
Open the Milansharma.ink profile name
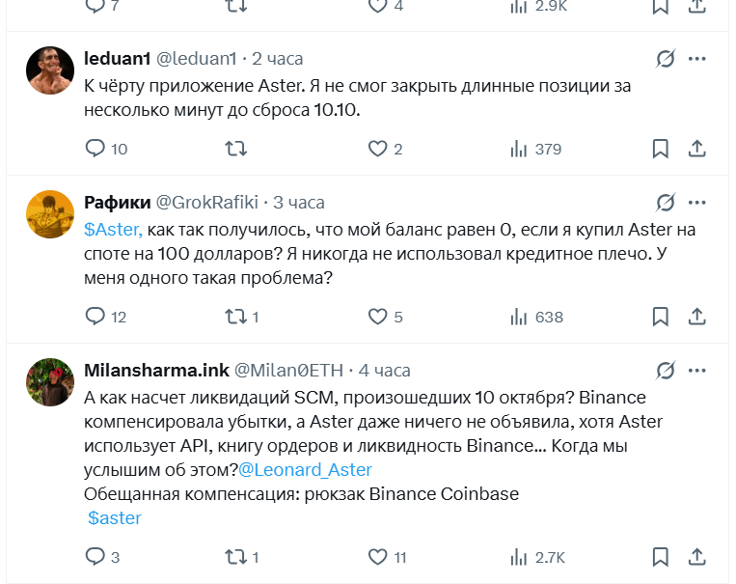155,370
